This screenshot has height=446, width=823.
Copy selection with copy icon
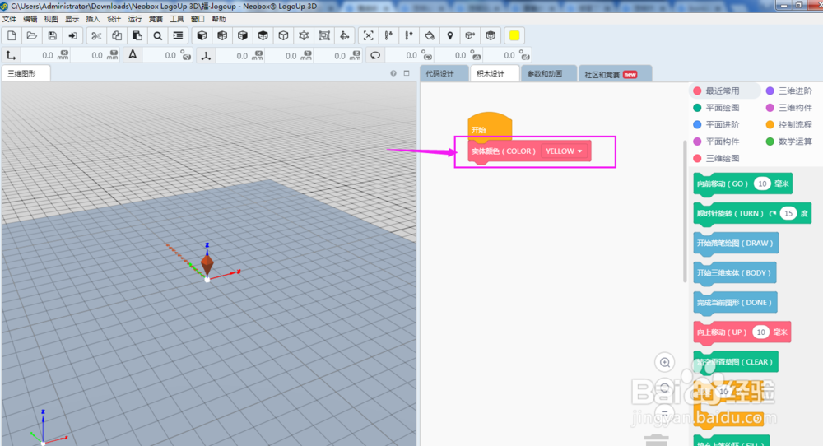coord(117,35)
